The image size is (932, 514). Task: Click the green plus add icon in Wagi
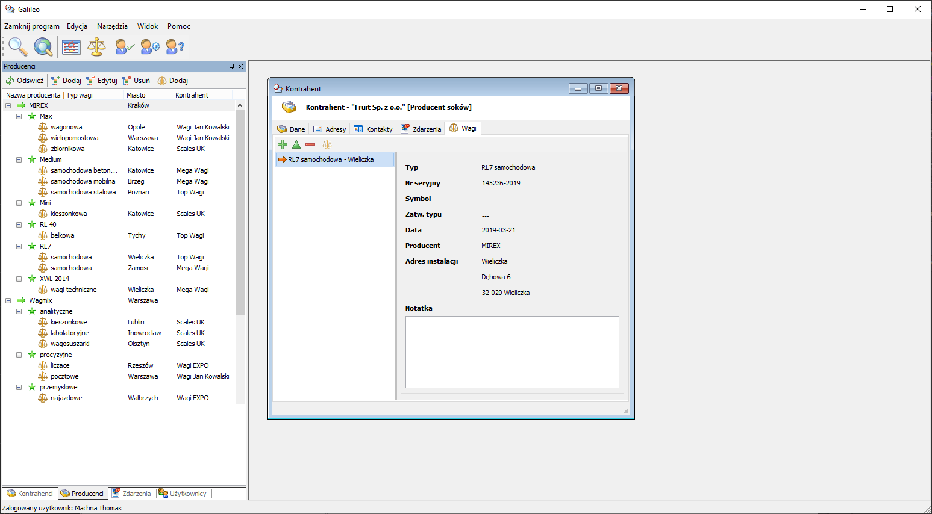(x=283, y=144)
